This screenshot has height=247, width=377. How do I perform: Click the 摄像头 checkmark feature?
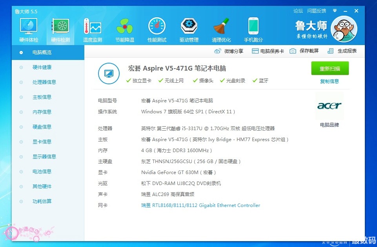tap(203, 80)
